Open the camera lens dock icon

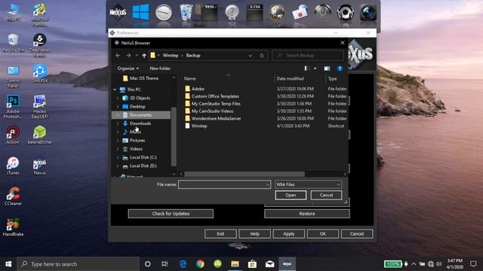pos(368,13)
